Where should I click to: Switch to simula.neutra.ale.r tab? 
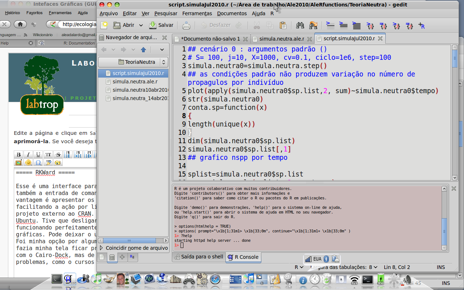coord(281,39)
